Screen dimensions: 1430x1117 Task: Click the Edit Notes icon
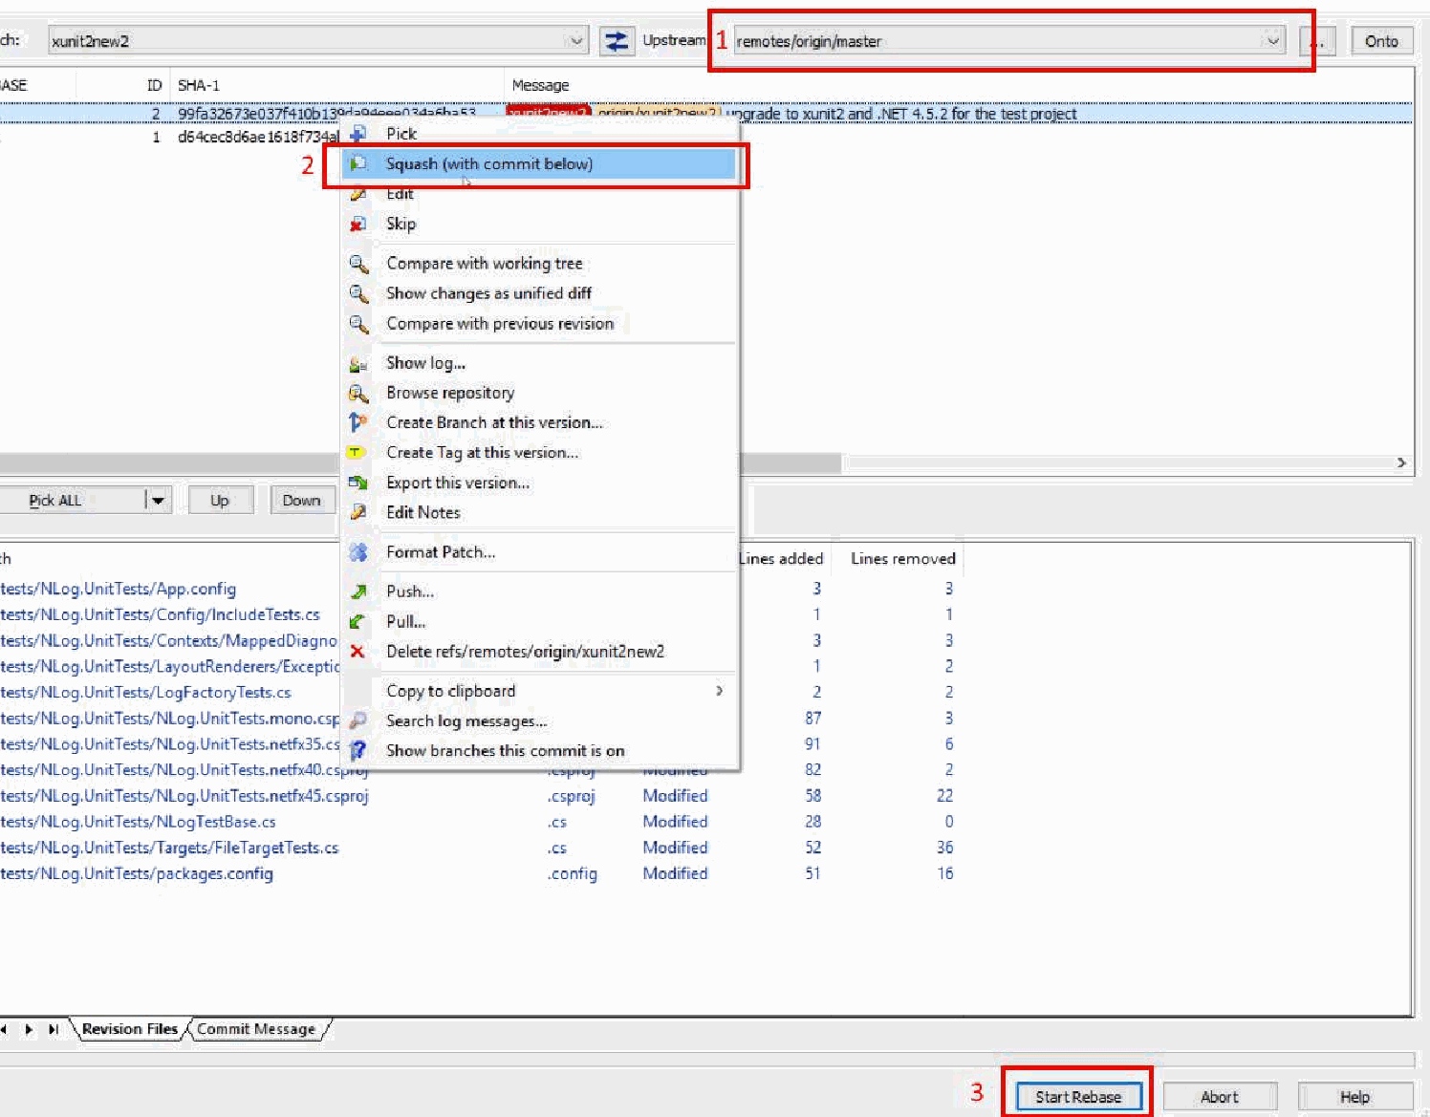click(358, 512)
